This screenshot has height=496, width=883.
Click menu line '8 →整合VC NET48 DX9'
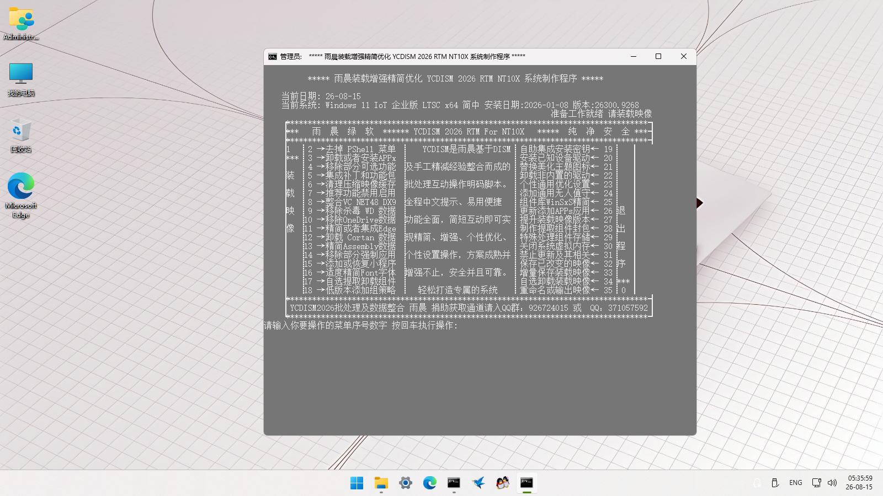coord(352,202)
